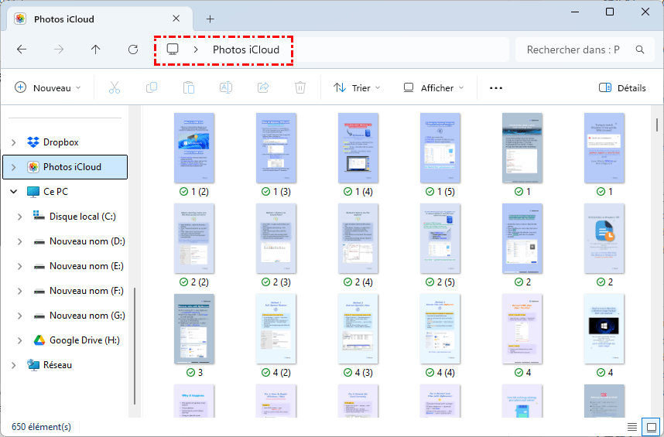Go forward with the right arrow
Viewport: 664px width, 437px height.
[x=59, y=50]
